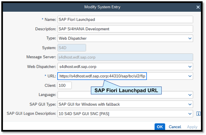Screen dimensions: 206x135
Task: Click the Modify System Entry title bar
Action: pyautogui.click(x=103, y=7)
